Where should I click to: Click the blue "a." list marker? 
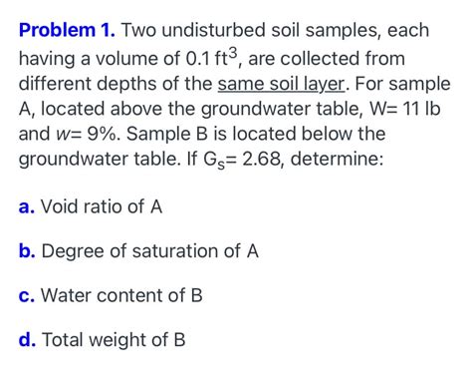[27, 206]
